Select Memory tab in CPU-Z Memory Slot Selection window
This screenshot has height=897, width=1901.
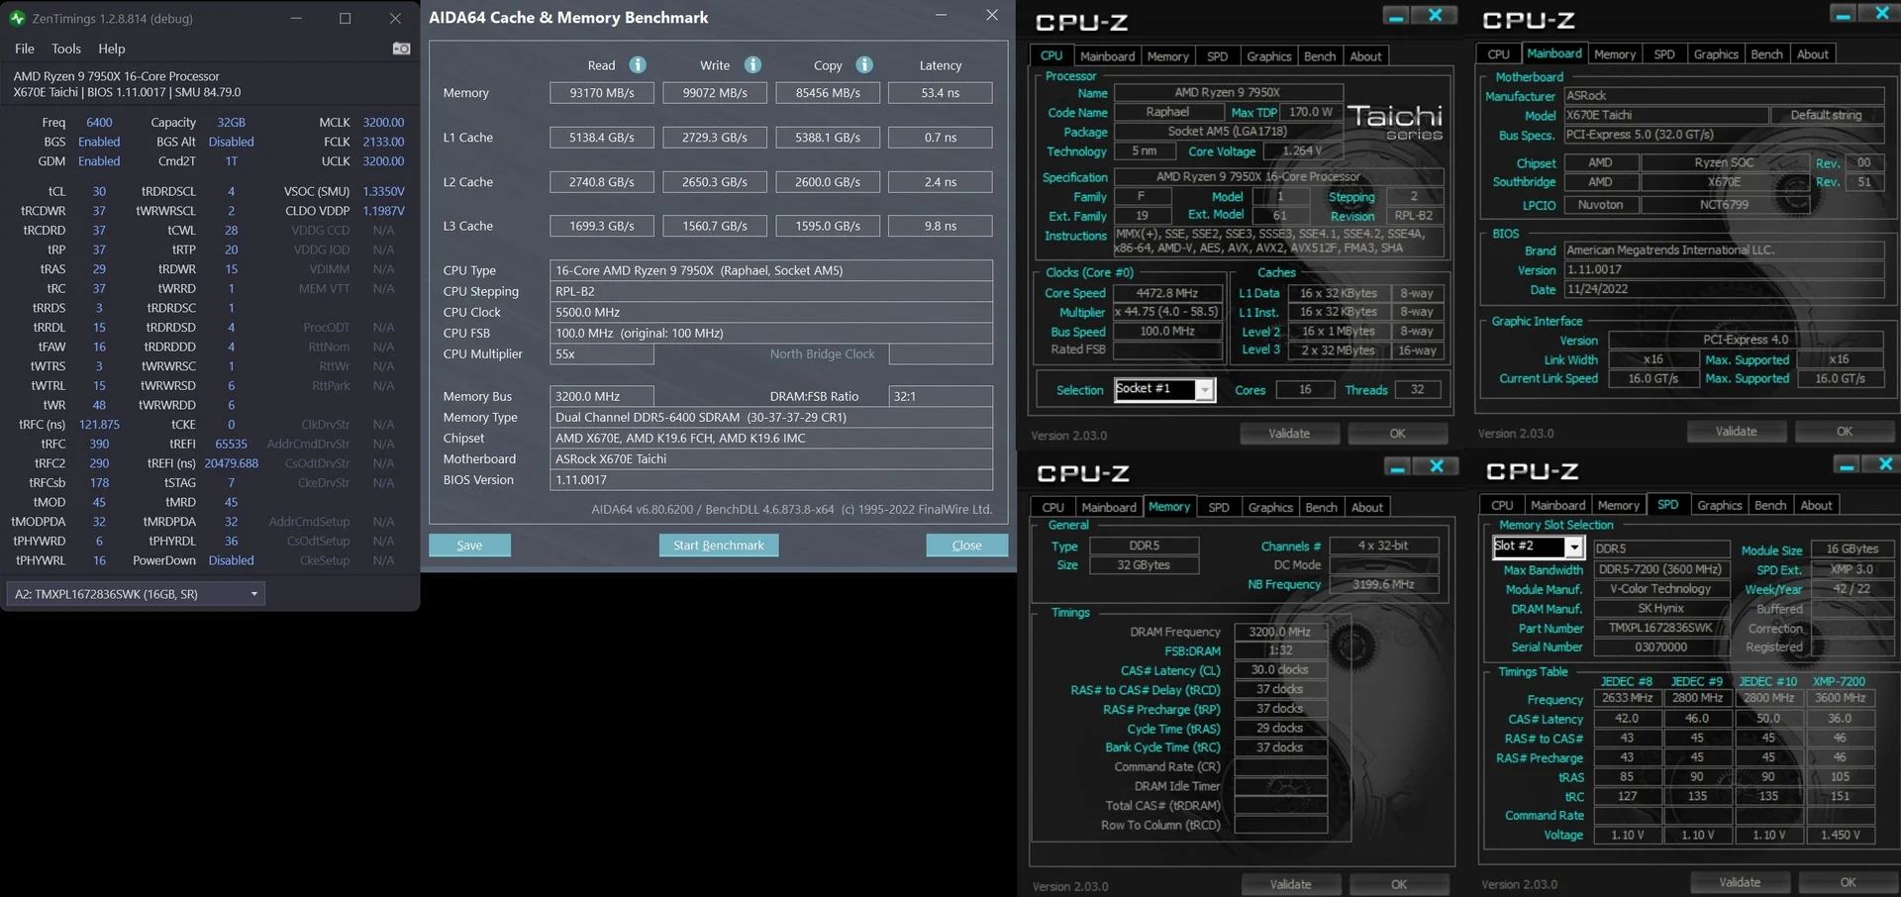pyautogui.click(x=1619, y=505)
